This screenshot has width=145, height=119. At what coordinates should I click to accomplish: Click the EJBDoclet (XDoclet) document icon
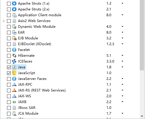[x=14, y=44]
